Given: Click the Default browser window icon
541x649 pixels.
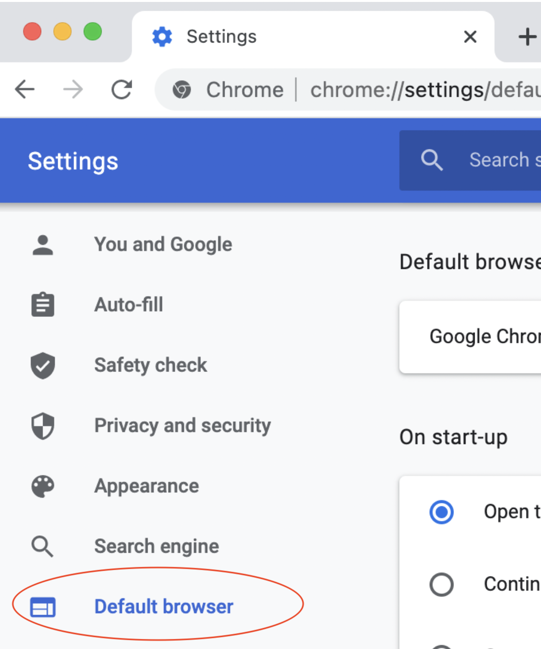Looking at the screenshot, I should tap(43, 607).
